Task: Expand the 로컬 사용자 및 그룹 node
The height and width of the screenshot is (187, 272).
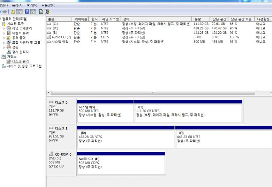Action: pyautogui.click(x=4, y=43)
